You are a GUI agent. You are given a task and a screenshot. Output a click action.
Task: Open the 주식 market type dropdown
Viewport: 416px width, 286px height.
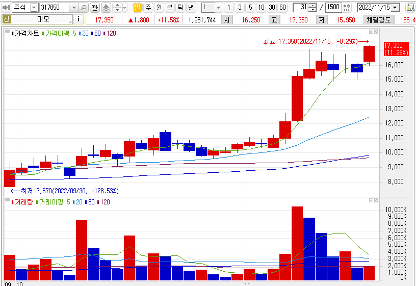click(34, 8)
